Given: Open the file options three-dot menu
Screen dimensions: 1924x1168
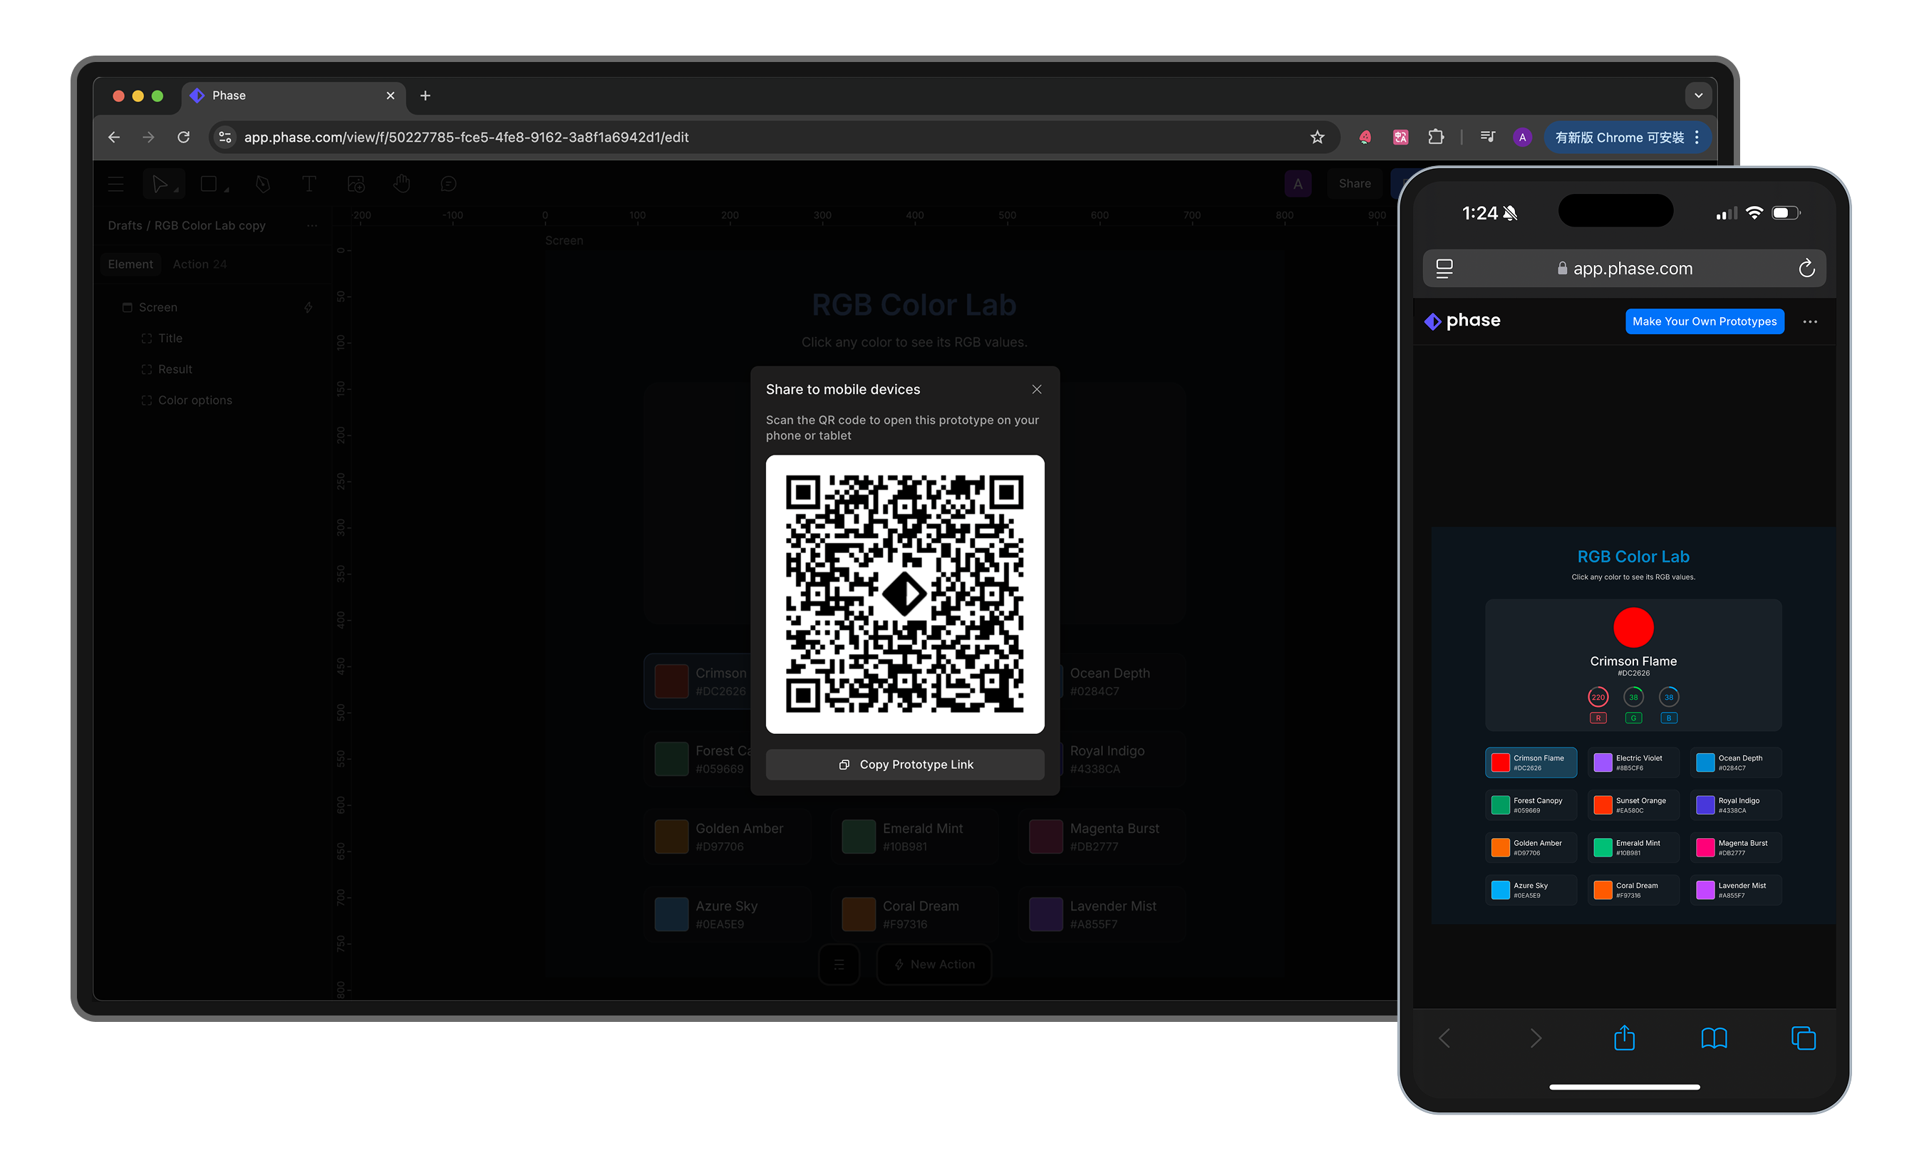Looking at the screenshot, I should tap(312, 226).
